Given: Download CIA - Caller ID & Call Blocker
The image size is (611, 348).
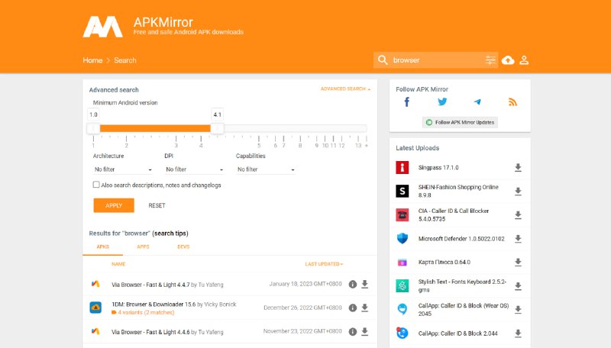Looking at the screenshot, I should point(518,215).
